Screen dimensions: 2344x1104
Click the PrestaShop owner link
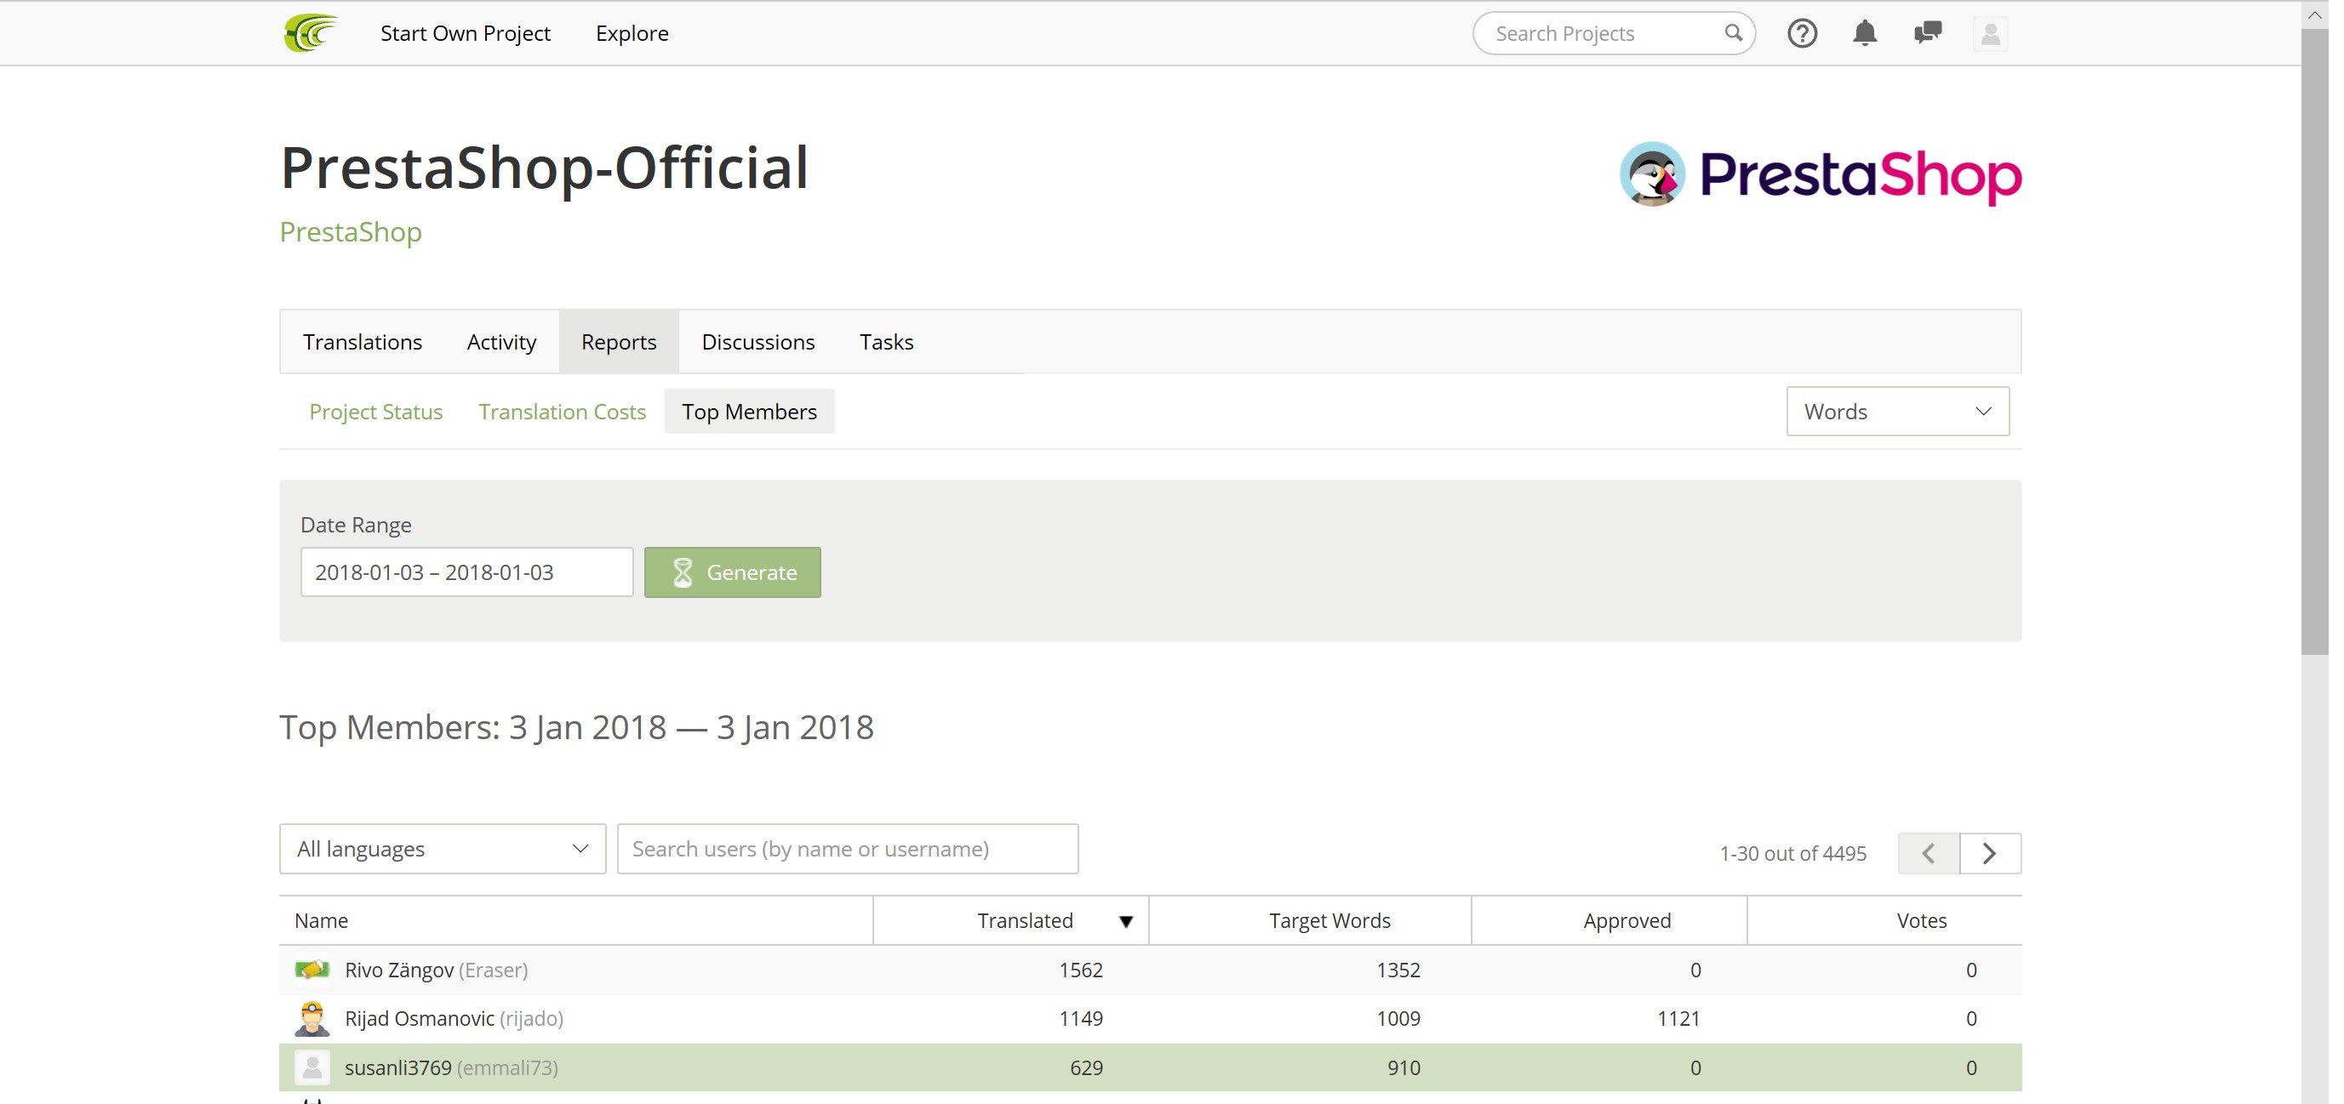(353, 233)
